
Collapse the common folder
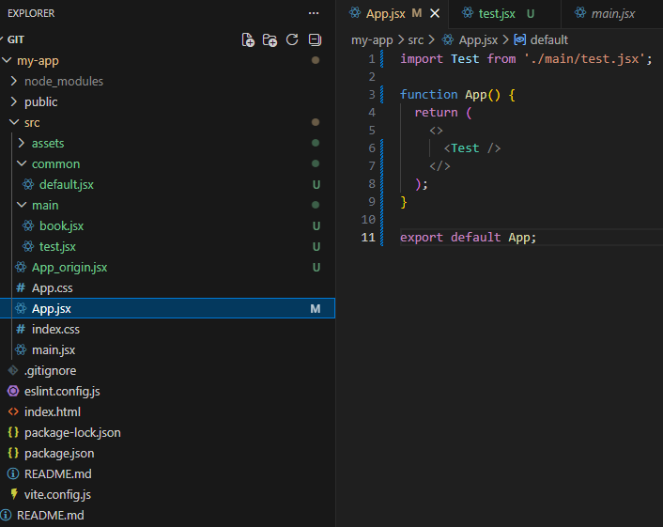22,163
